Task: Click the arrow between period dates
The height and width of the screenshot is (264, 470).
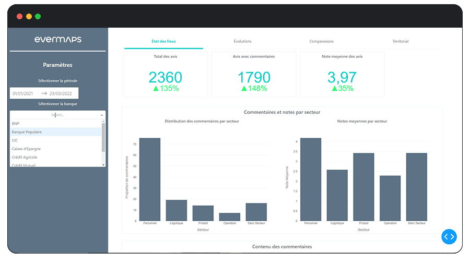Action: point(44,93)
